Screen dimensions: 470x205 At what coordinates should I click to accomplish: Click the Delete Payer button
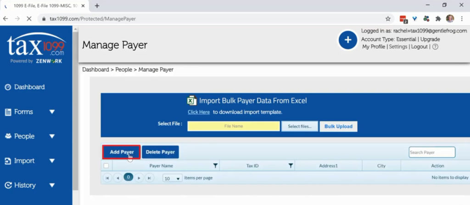click(160, 152)
